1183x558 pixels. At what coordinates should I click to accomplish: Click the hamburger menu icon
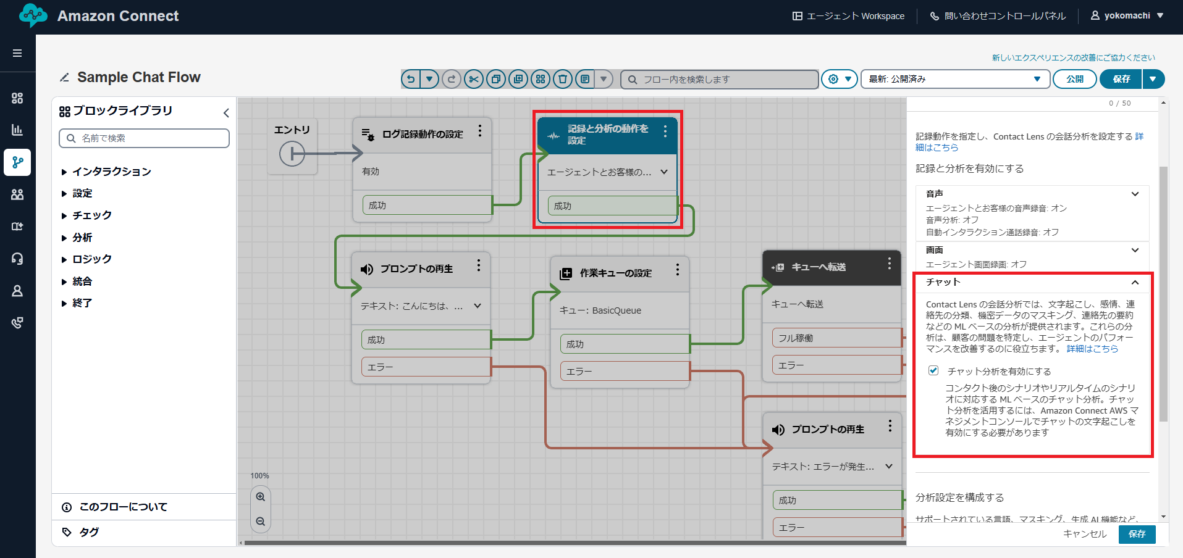click(x=17, y=53)
